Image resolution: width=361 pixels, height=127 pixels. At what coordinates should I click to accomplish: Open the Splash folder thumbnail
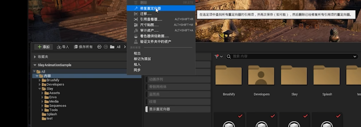[327, 75]
